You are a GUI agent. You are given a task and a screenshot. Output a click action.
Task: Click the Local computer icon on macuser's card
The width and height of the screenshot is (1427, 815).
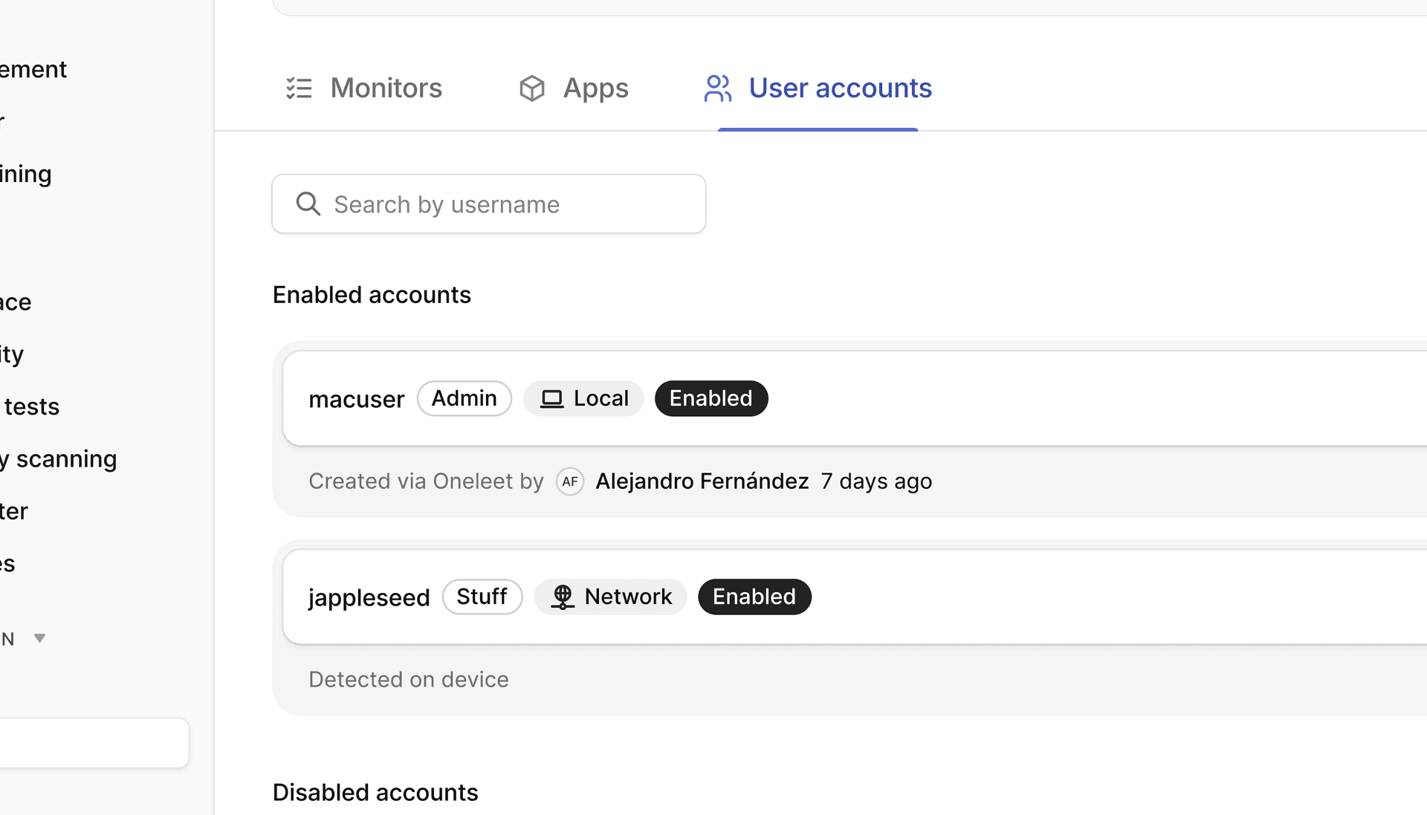551,398
